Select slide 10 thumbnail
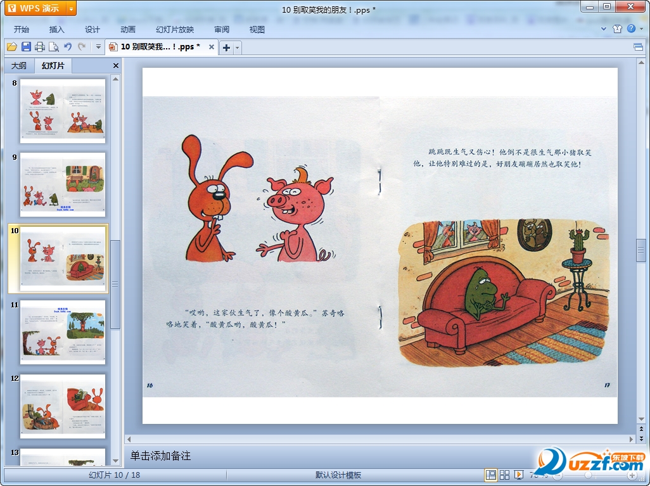 point(63,259)
